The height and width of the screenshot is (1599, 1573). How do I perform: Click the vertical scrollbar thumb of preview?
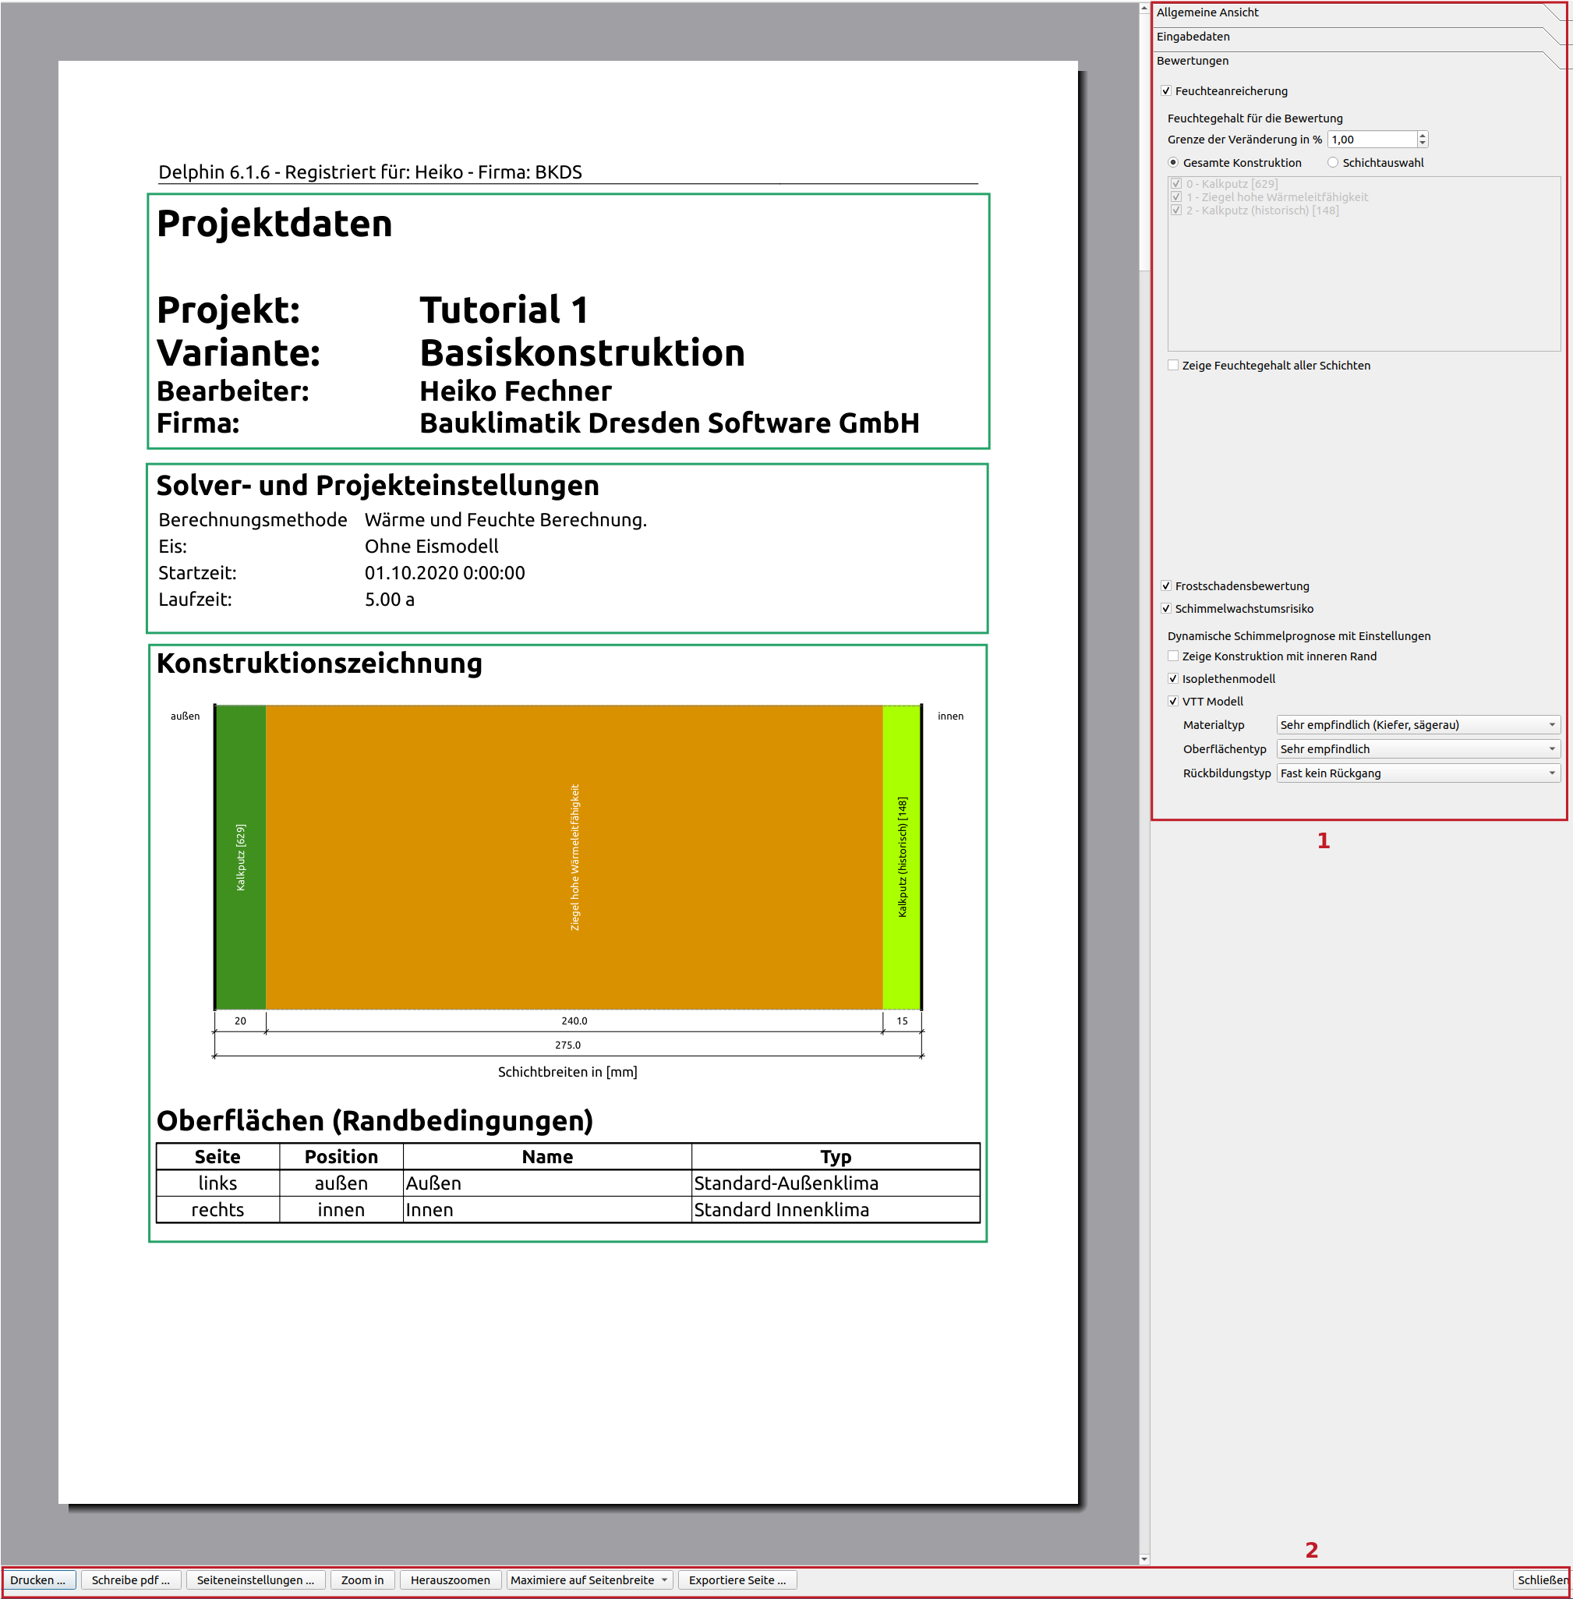pos(1144,142)
